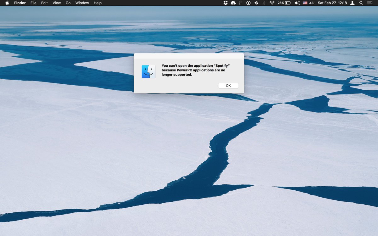Click the Finder face icon in the dialog
The image size is (378, 236).
point(148,71)
